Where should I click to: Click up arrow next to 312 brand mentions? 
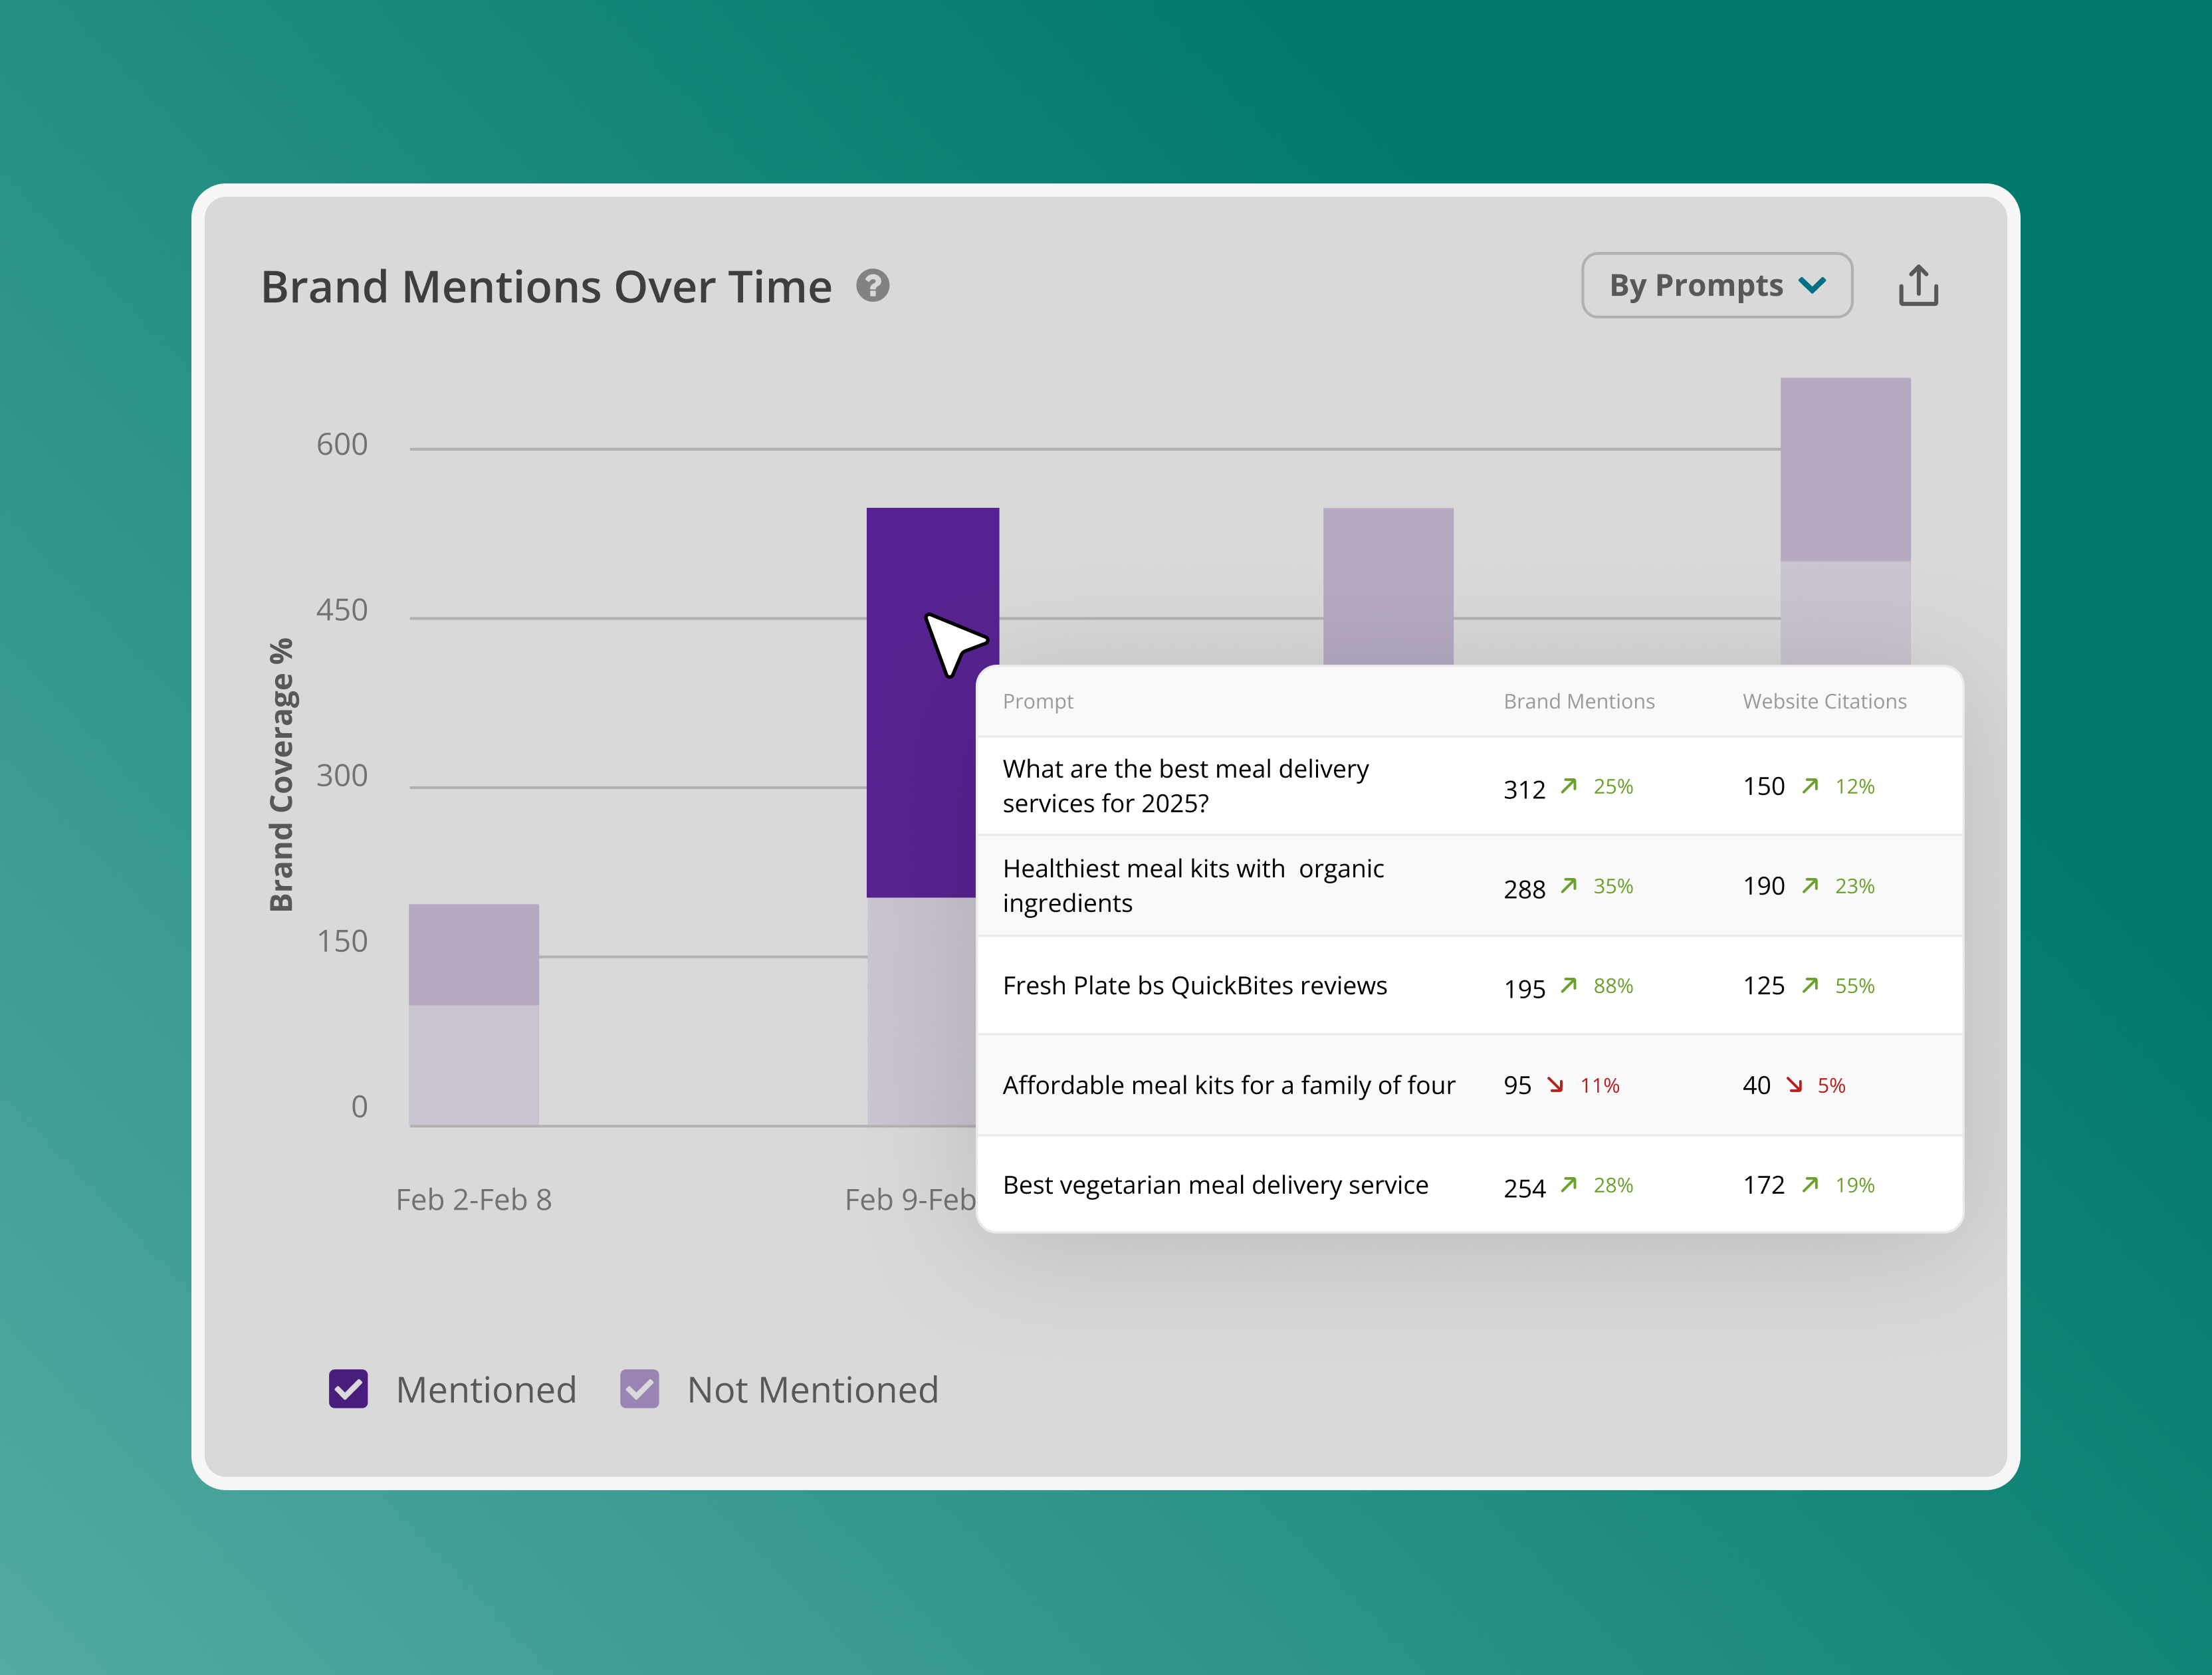tap(1568, 786)
